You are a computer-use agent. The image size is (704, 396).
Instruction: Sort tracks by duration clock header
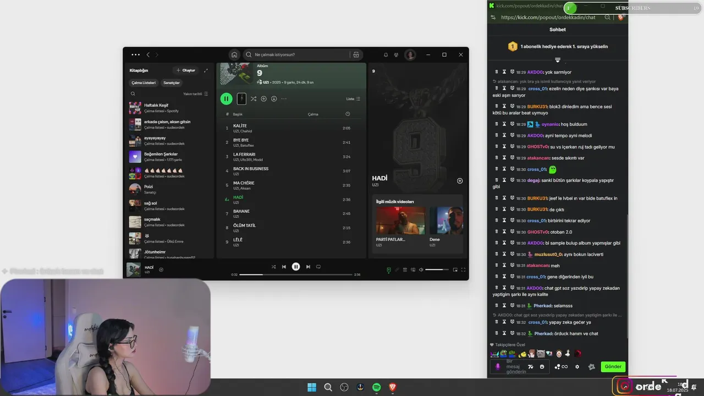(x=348, y=114)
